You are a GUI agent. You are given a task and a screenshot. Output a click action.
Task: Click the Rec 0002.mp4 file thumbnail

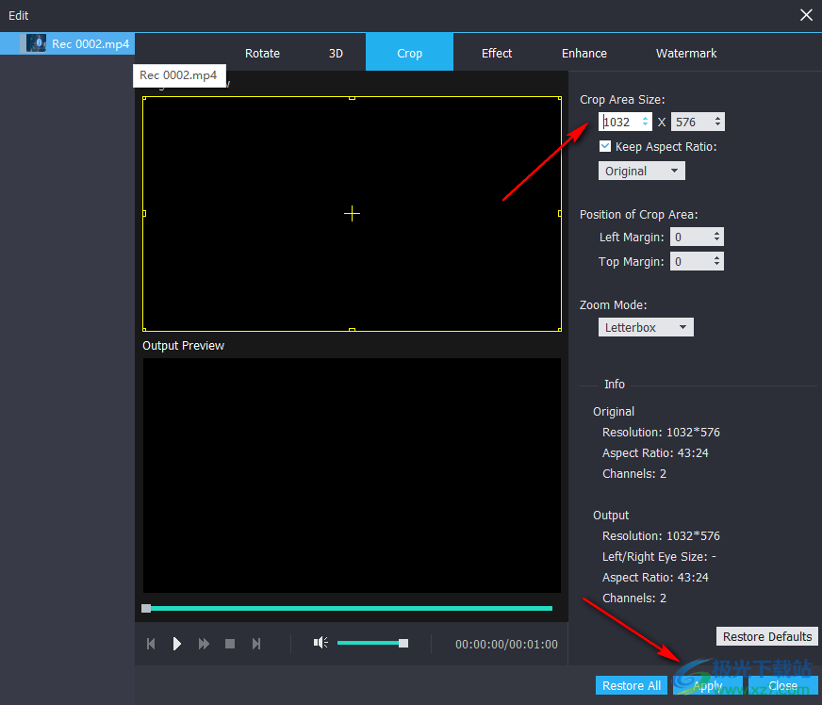coord(36,43)
